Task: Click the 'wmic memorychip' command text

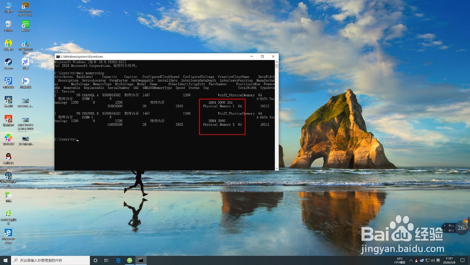Action: [x=91, y=73]
